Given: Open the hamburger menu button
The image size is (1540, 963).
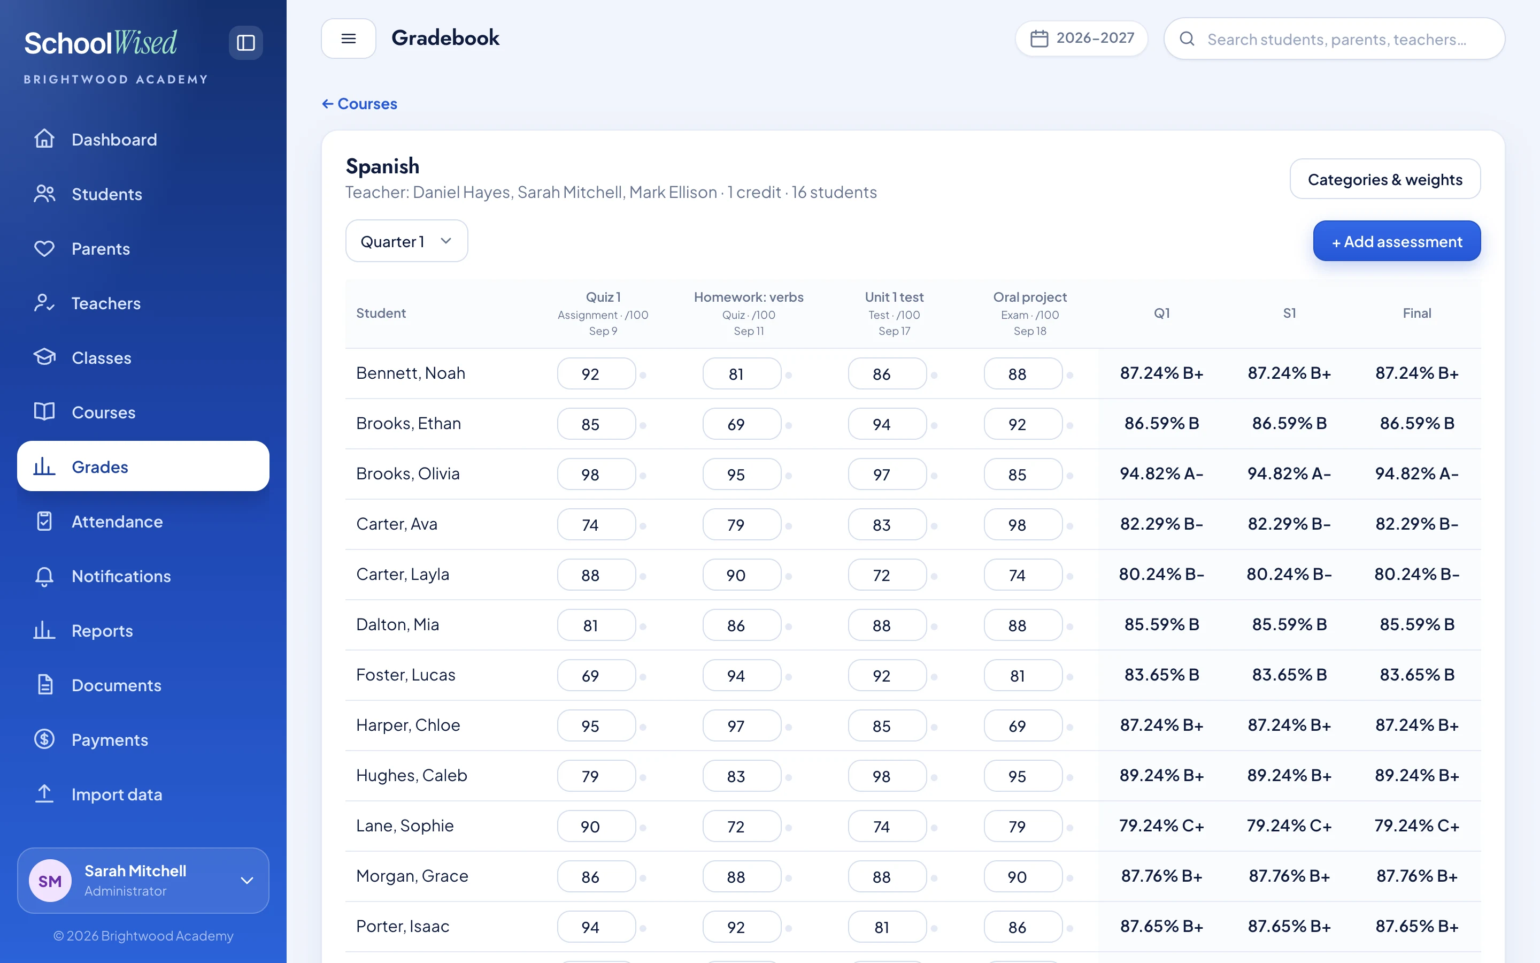Looking at the screenshot, I should pos(348,38).
